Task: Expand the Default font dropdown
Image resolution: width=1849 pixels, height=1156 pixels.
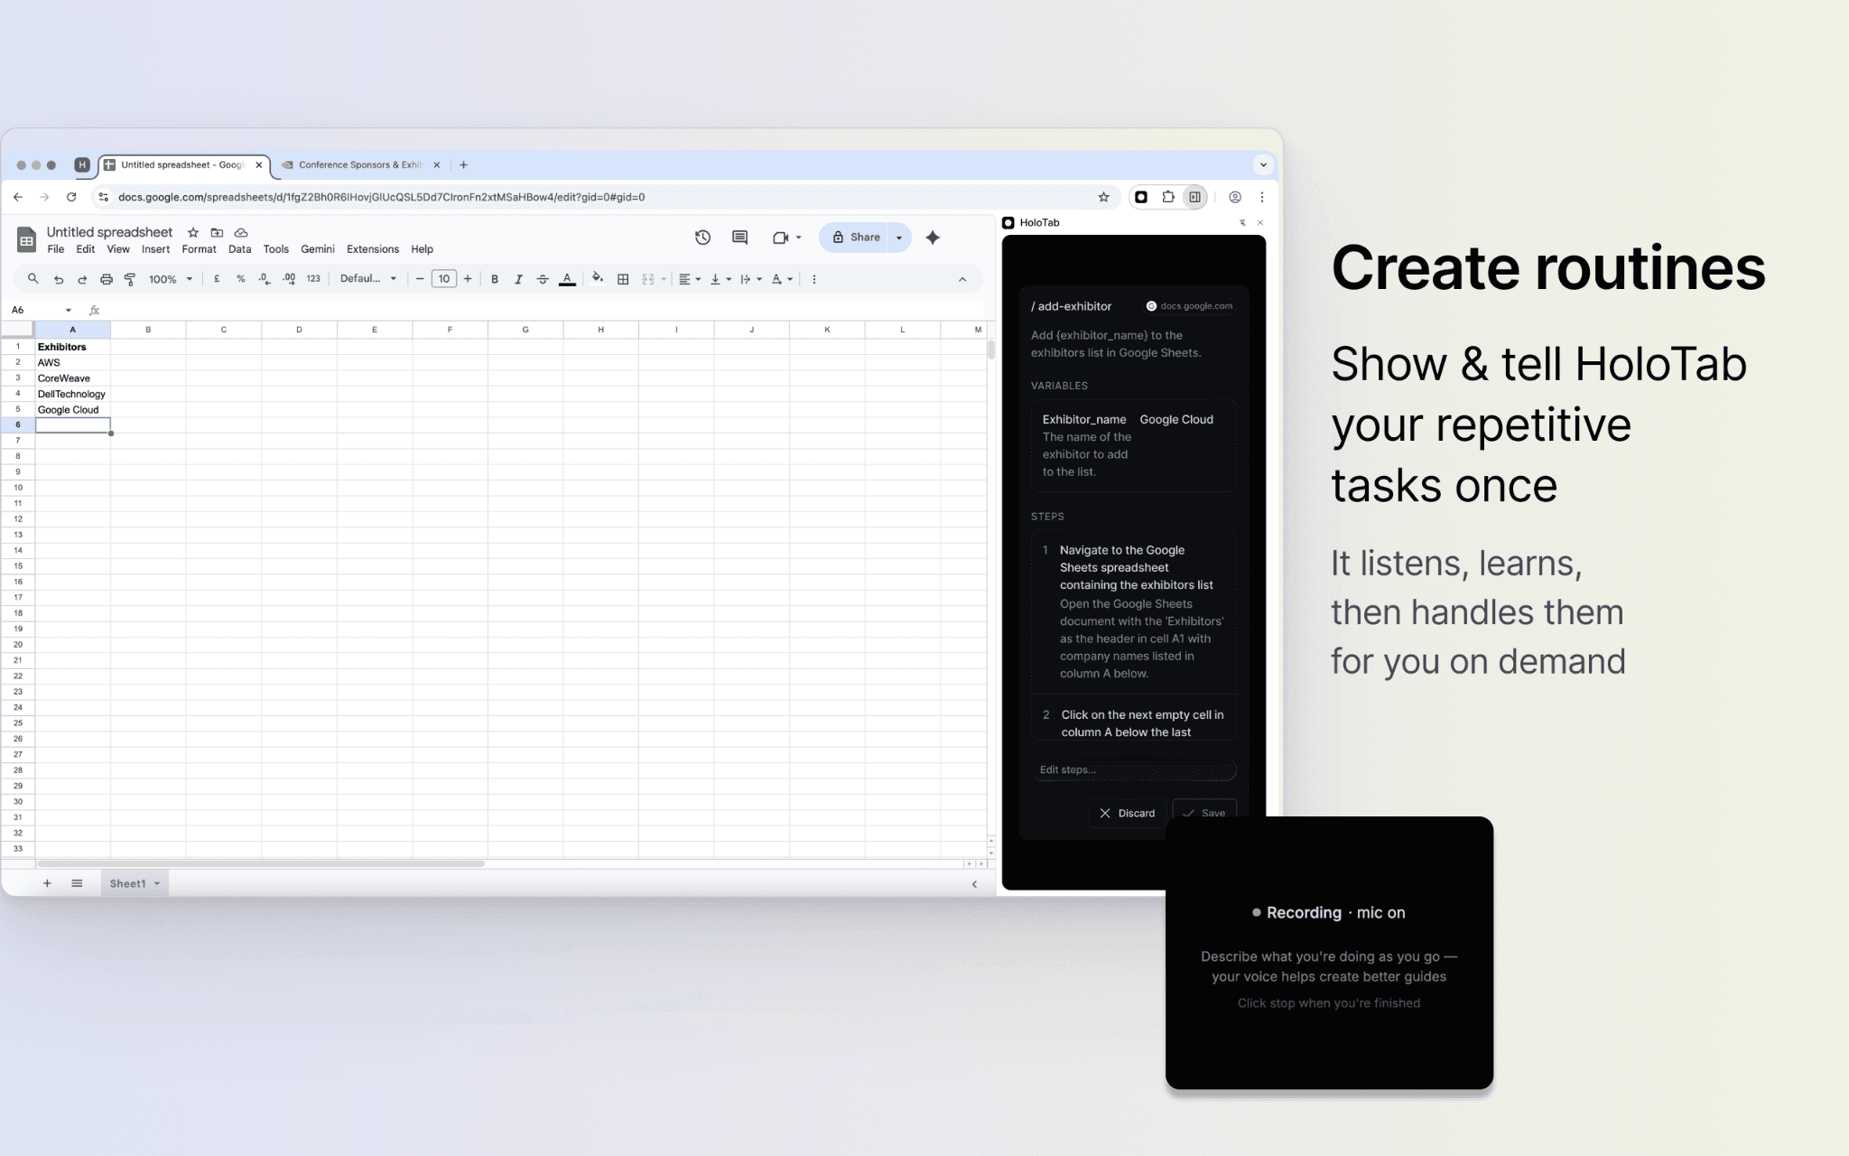Action: tap(367, 279)
